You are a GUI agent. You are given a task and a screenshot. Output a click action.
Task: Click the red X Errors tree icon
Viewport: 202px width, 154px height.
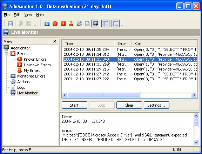(13, 54)
